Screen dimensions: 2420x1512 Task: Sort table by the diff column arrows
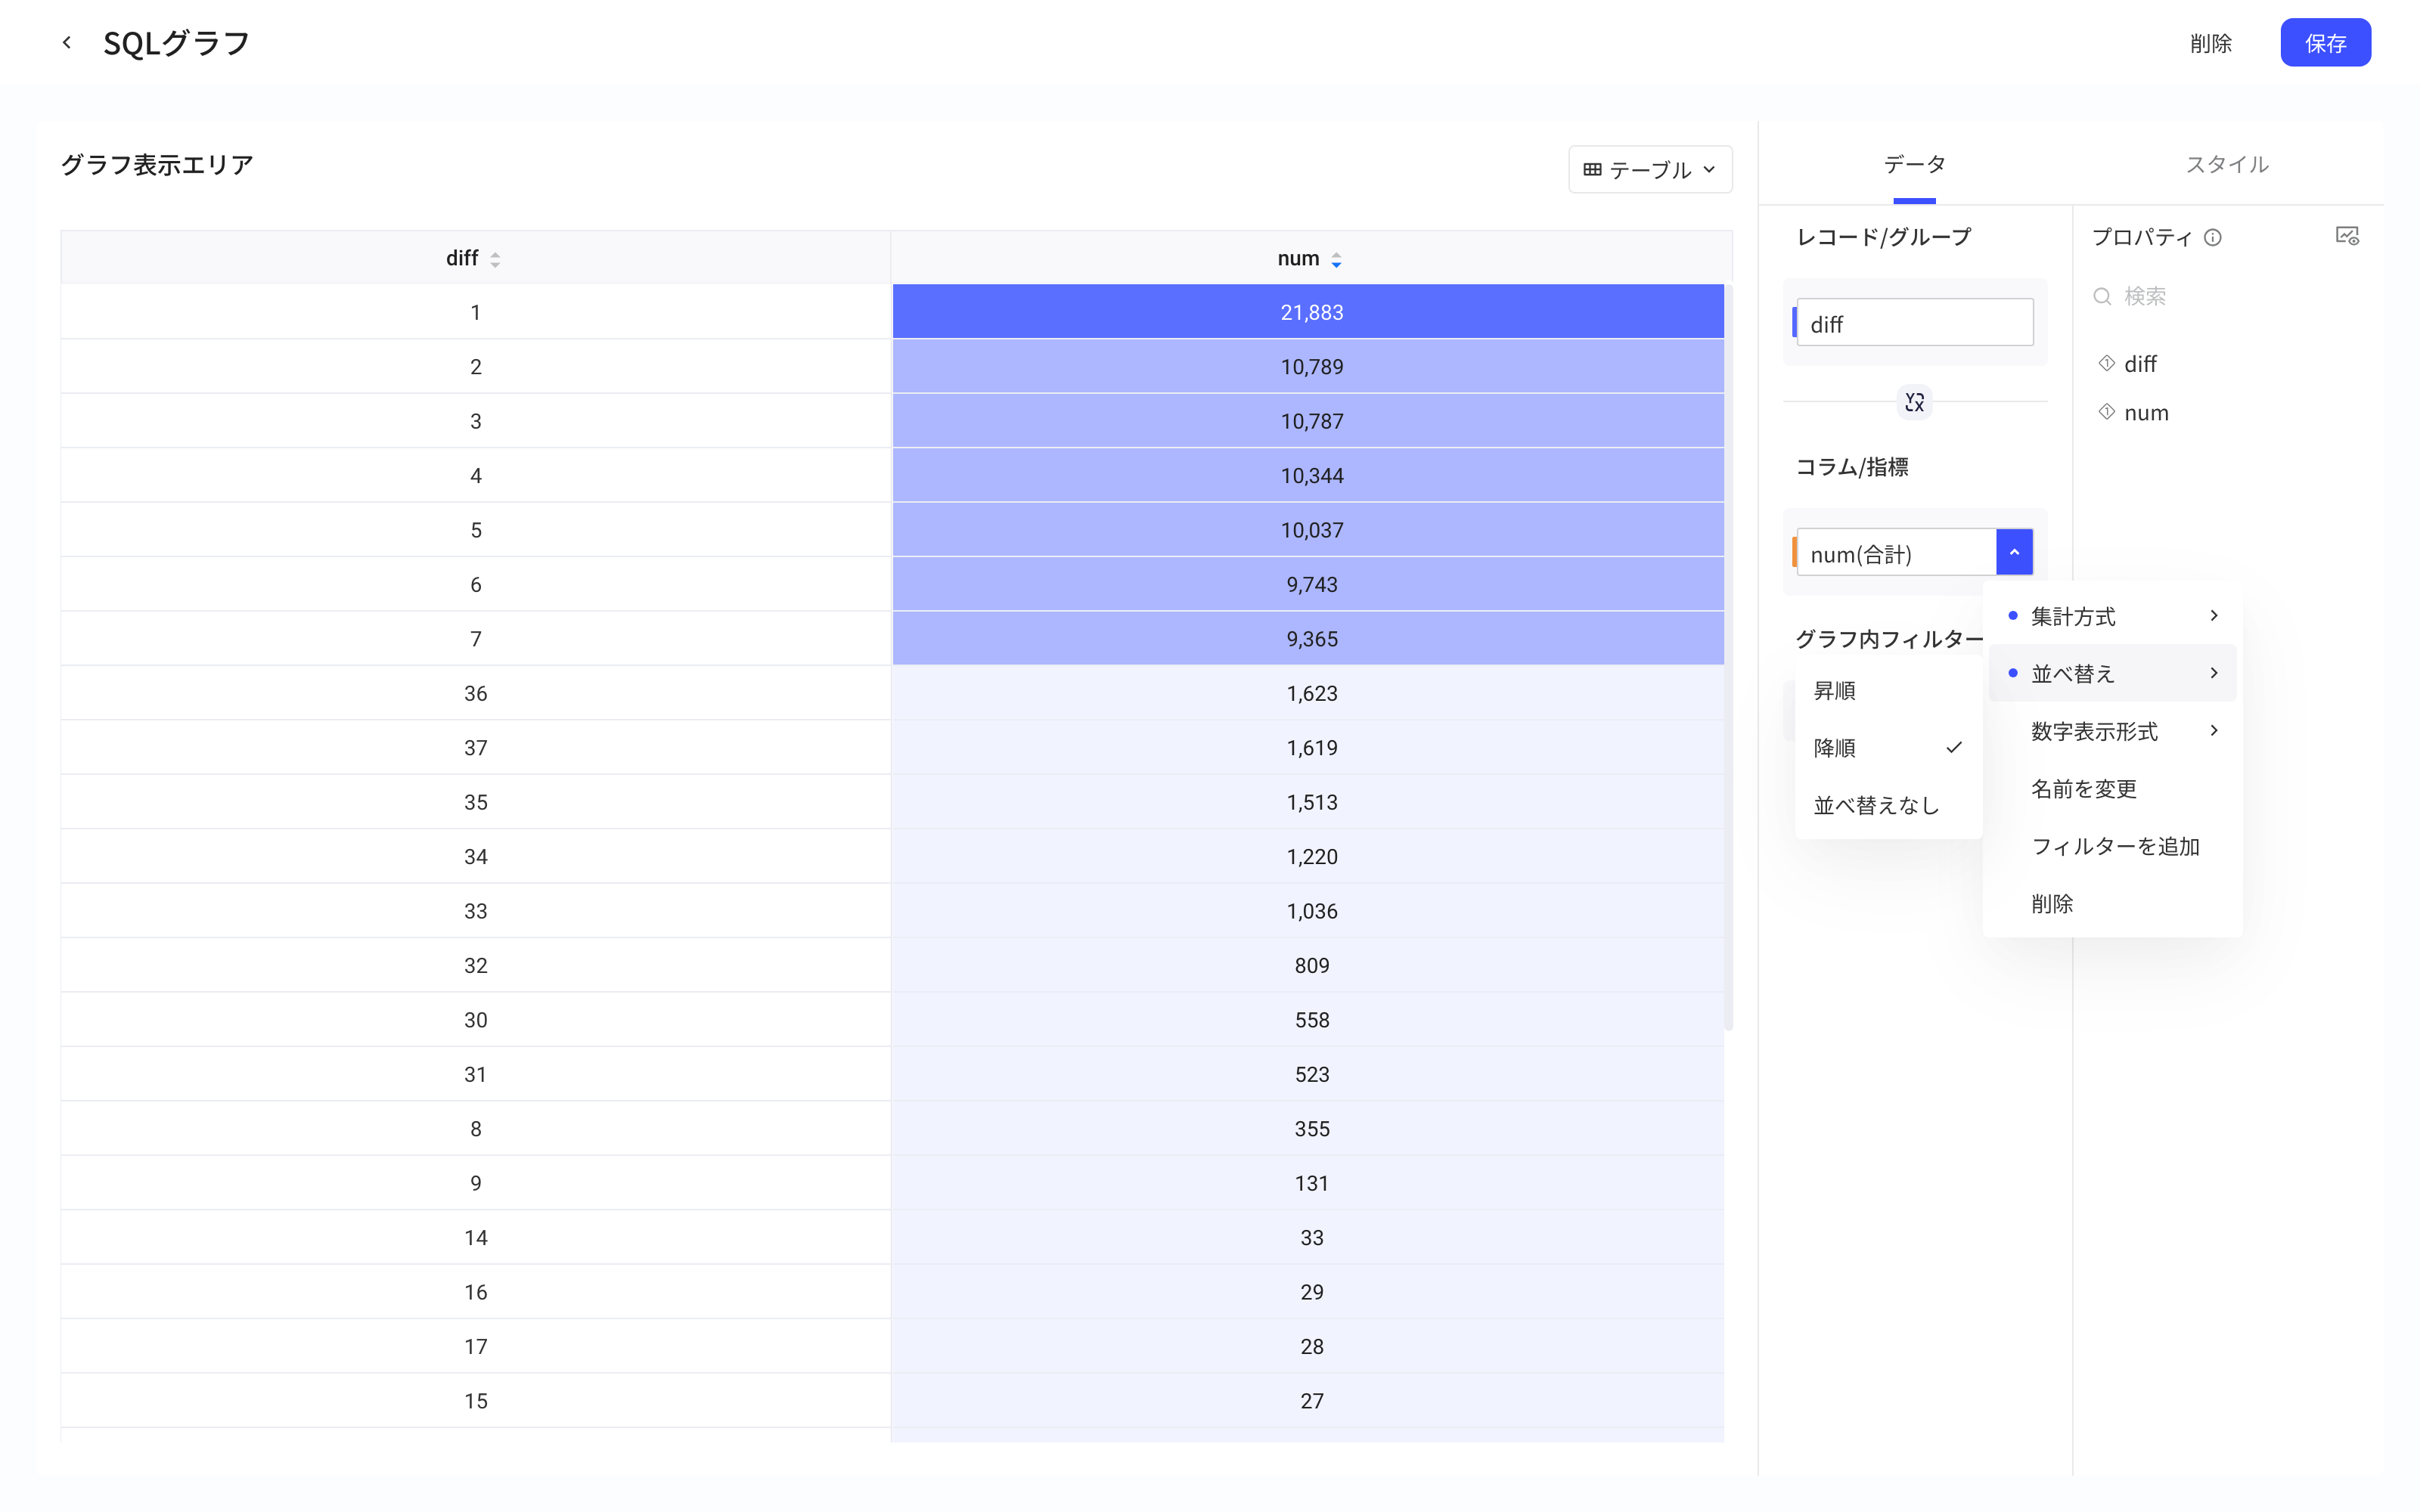coord(495,260)
